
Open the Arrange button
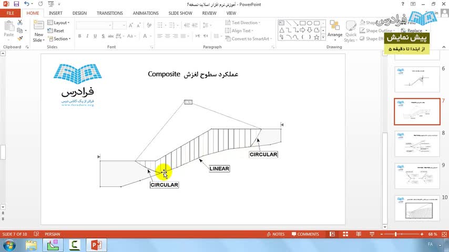click(x=335, y=31)
